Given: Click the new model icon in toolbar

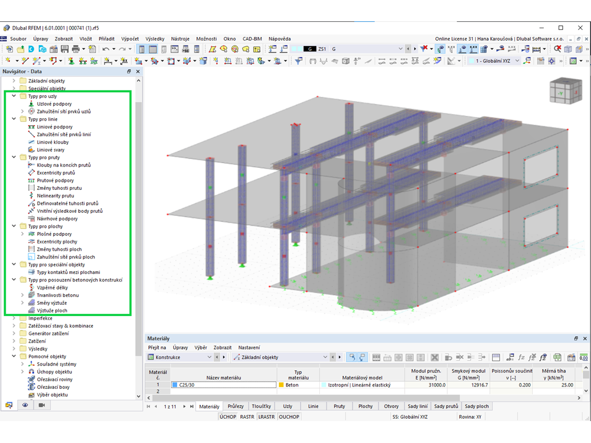Looking at the screenshot, I should [9, 49].
